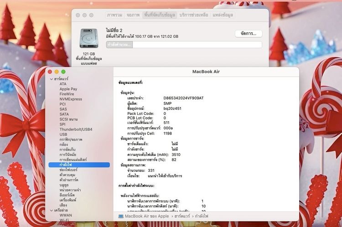
Task: Click the การตั้งค่ากำลังไฟระบบ heading
Action: [x=136, y=186]
